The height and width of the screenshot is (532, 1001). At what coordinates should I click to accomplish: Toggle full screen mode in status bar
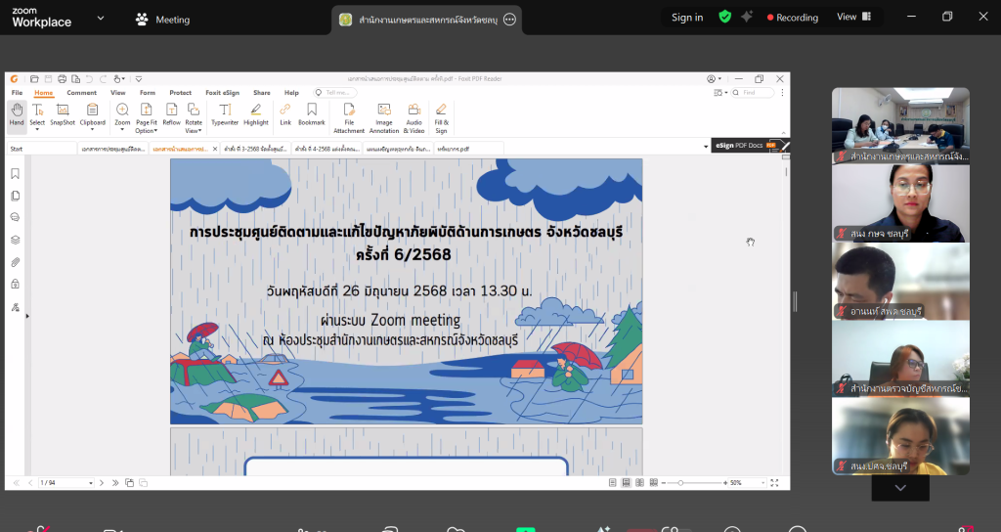click(x=774, y=483)
